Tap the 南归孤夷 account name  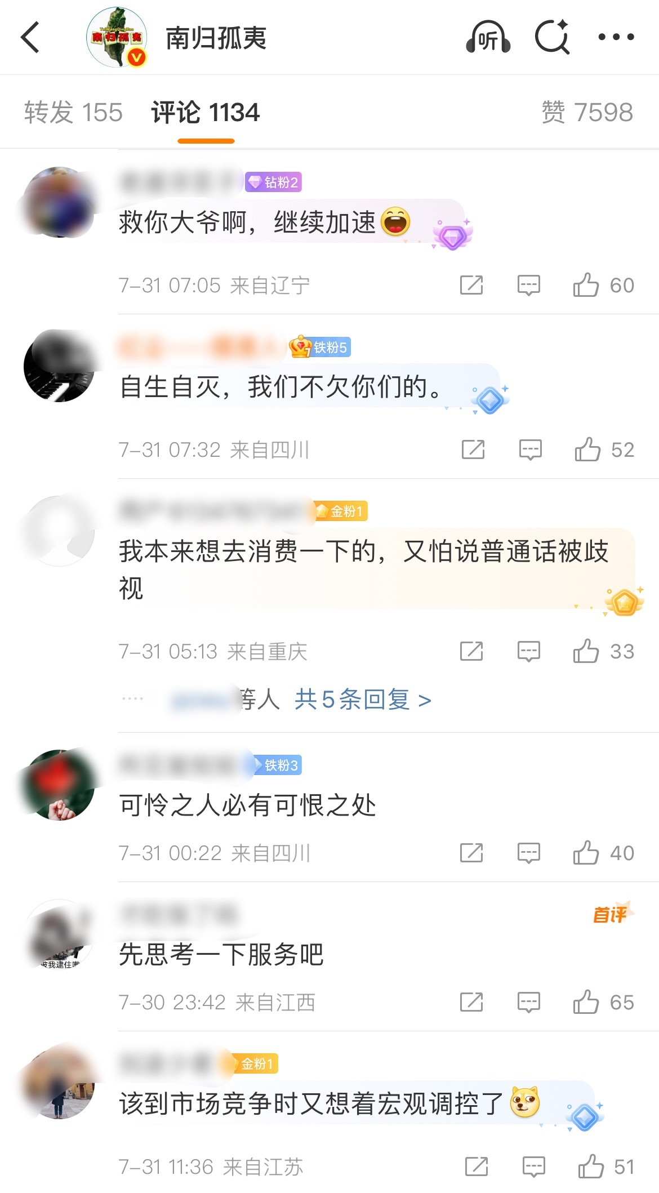[x=216, y=38]
